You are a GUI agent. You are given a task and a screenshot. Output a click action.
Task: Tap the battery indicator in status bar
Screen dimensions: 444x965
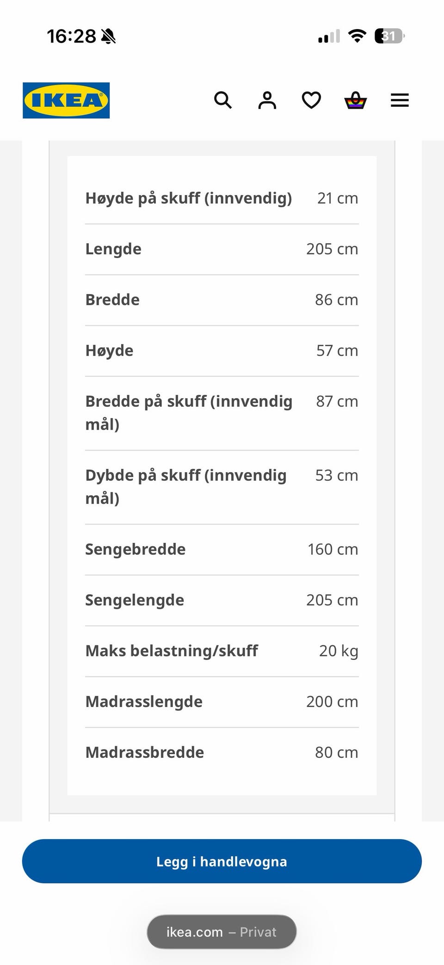point(389,36)
